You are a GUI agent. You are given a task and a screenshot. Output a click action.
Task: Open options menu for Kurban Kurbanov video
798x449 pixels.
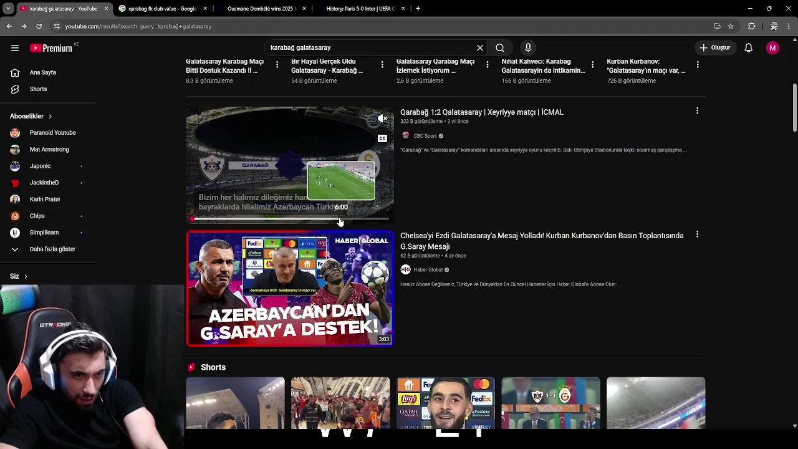pyautogui.click(x=698, y=64)
